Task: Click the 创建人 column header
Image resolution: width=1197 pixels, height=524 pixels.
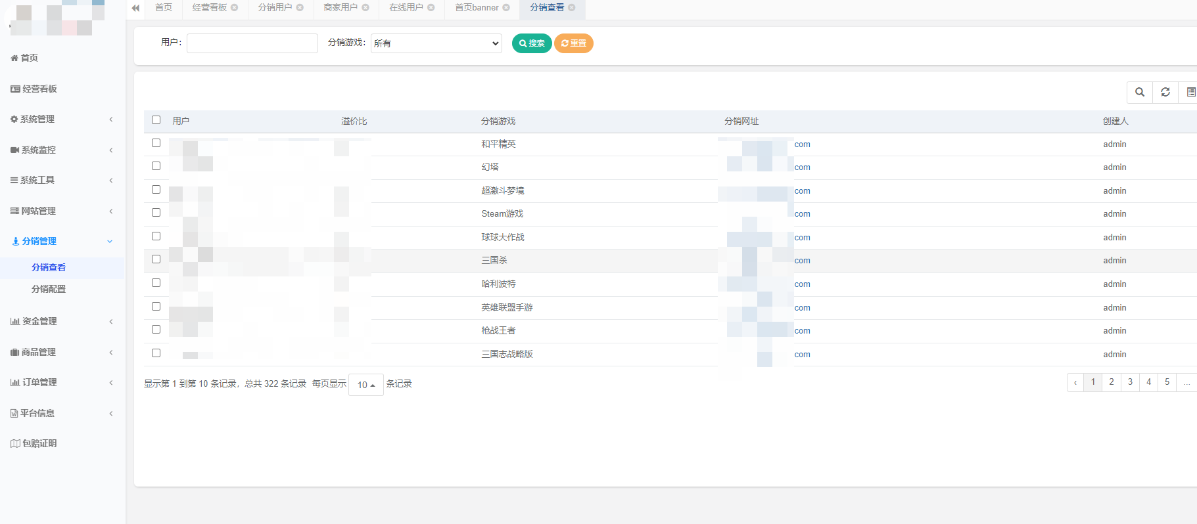Action: click(1115, 121)
